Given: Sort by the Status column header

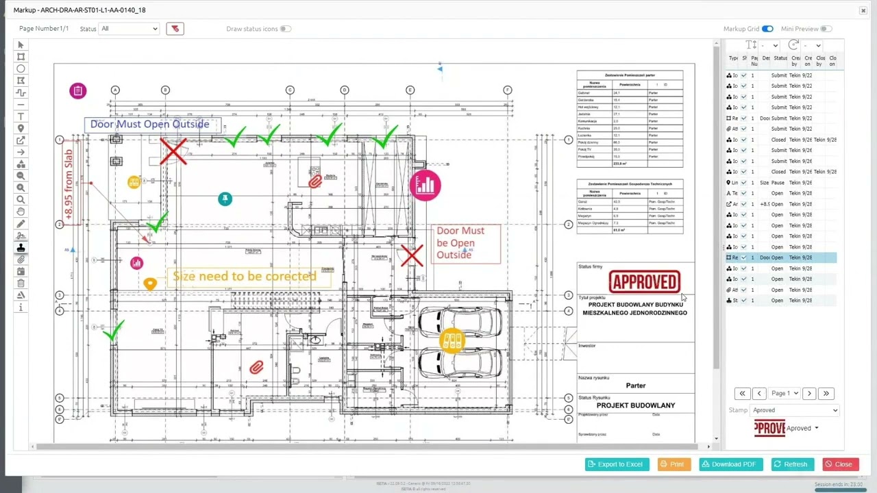Looking at the screenshot, I should 780,59.
